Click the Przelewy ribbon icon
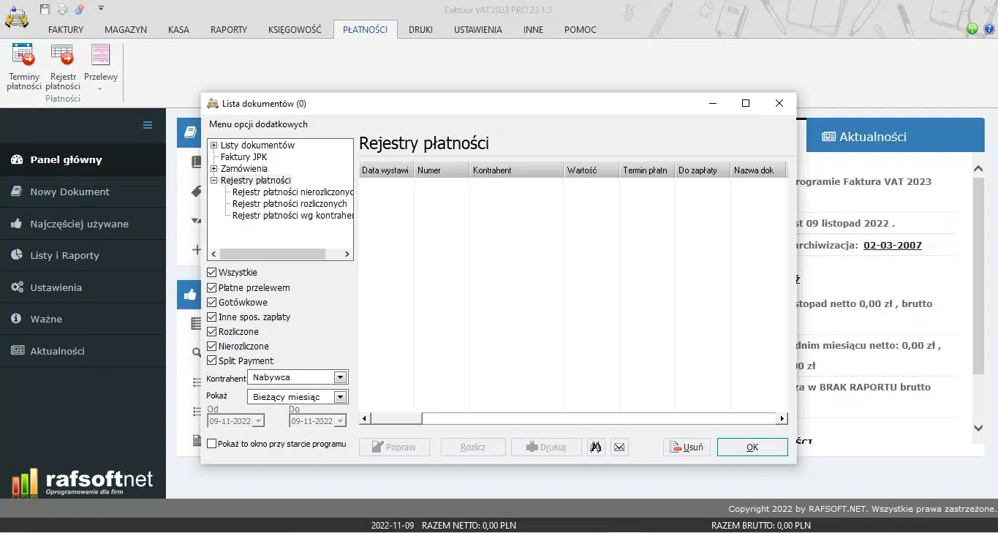 click(x=100, y=62)
